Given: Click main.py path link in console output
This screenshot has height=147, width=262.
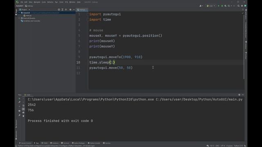Looking at the screenshot, I should coord(199,99).
